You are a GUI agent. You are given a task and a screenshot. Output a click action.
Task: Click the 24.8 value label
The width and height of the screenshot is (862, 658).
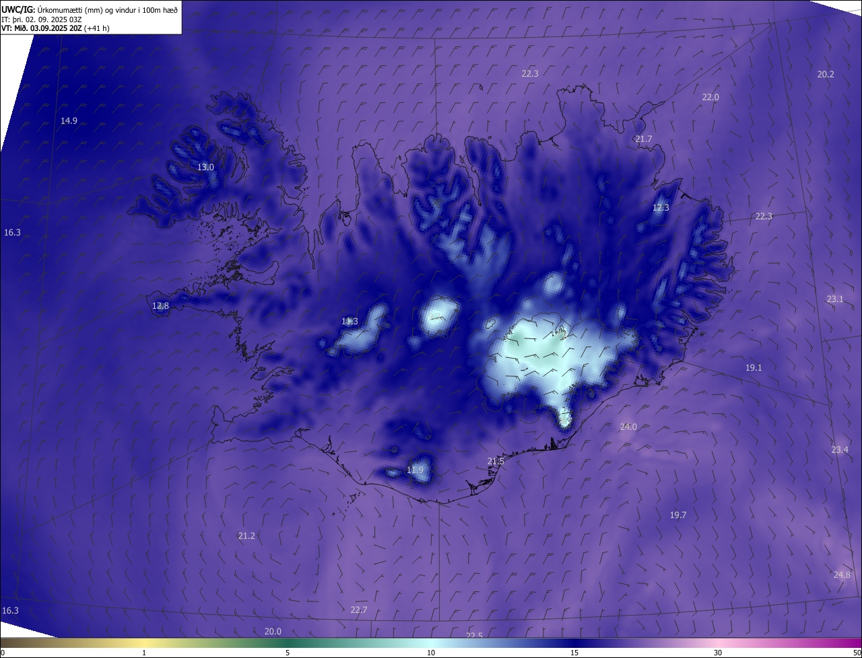(x=842, y=575)
